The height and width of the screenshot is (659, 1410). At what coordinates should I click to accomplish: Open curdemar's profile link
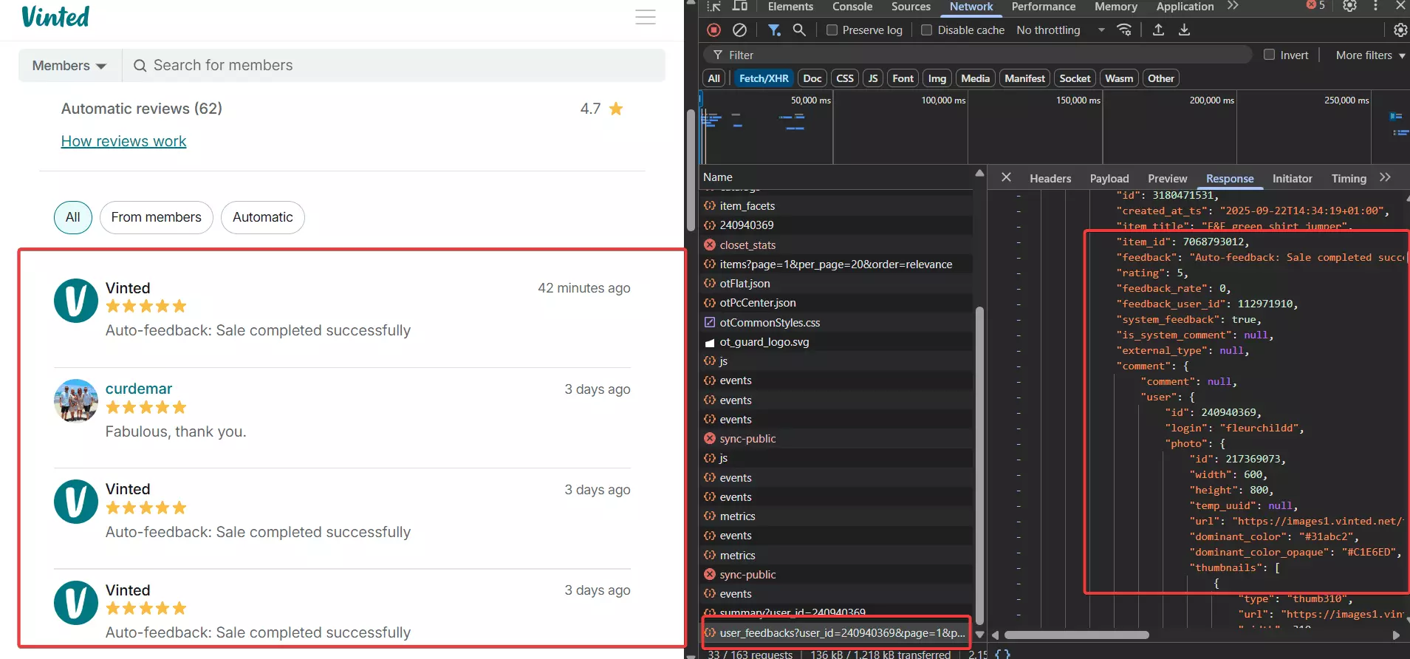click(139, 389)
